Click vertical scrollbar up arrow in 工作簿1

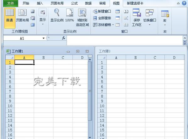point(90,59)
